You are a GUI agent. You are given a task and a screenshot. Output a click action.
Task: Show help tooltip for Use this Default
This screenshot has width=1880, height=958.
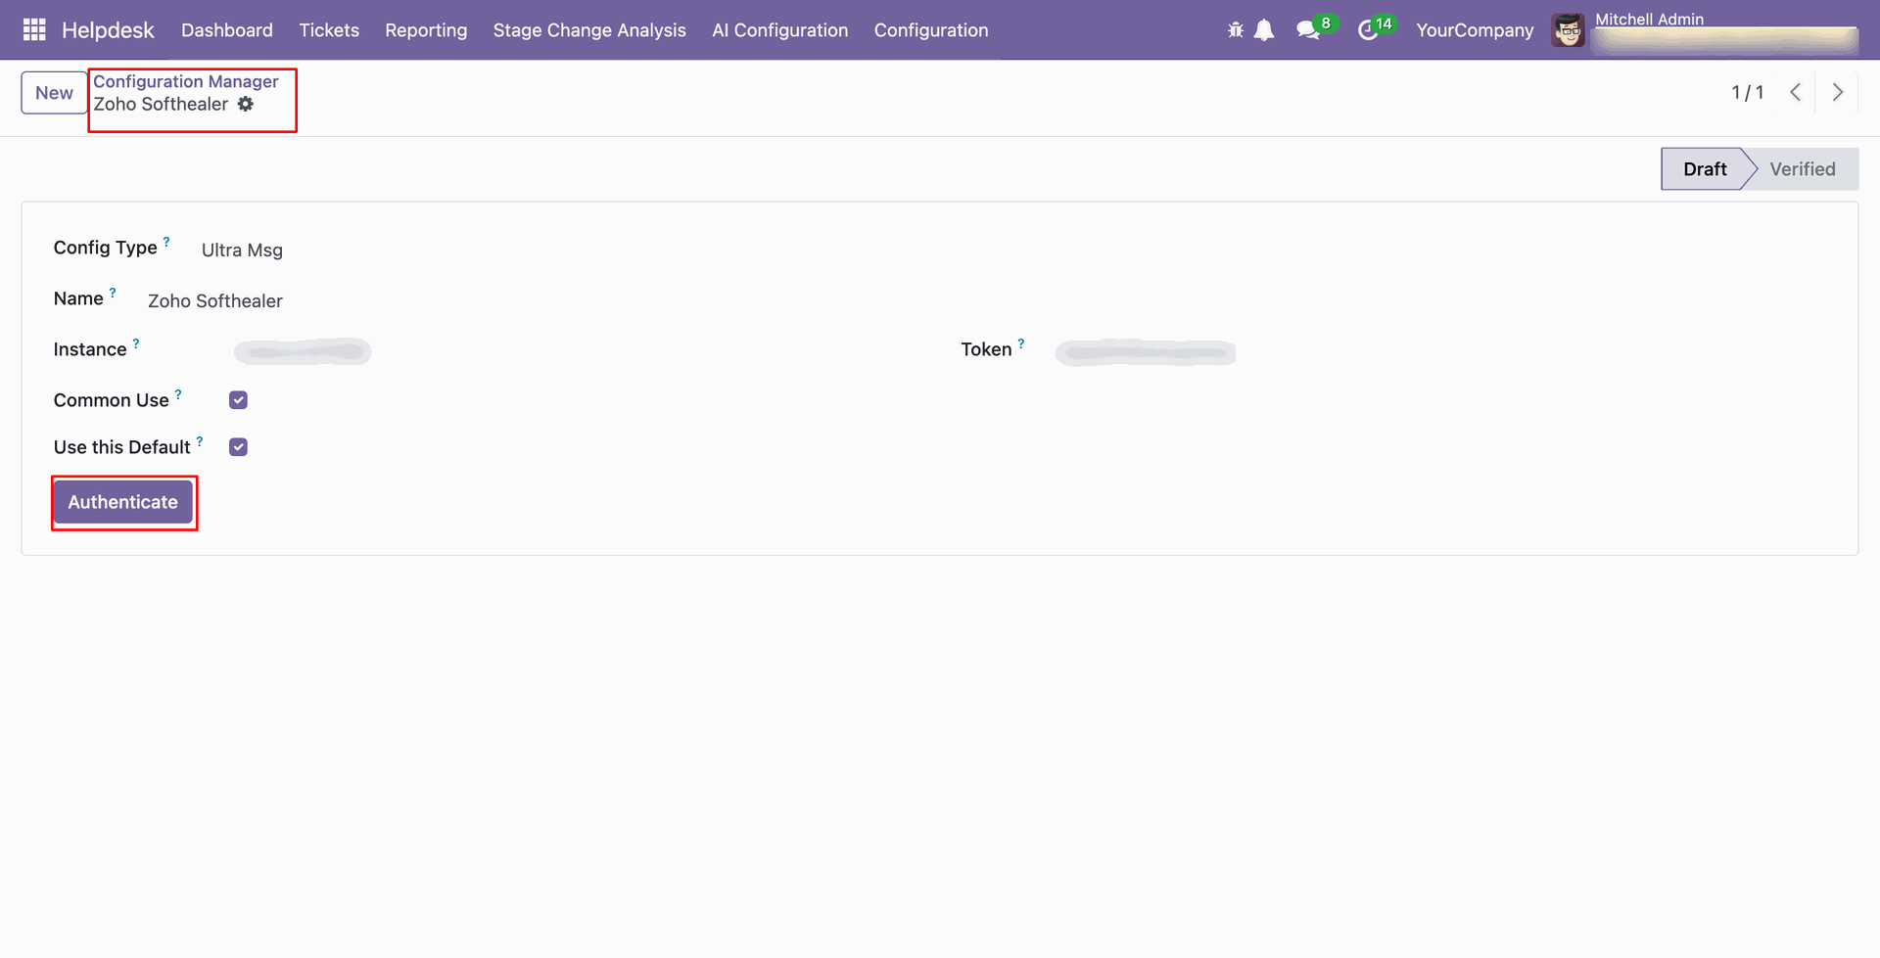coord(200,440)
